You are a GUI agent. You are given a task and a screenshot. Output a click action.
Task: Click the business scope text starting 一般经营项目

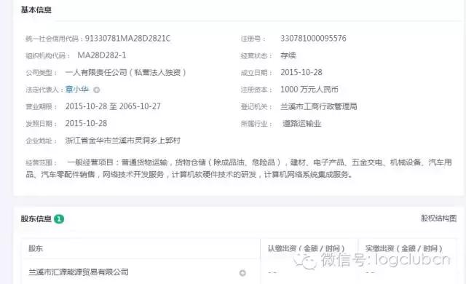click(239, 168)
